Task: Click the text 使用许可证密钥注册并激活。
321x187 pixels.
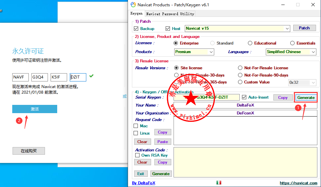Action: click(37, 60)
